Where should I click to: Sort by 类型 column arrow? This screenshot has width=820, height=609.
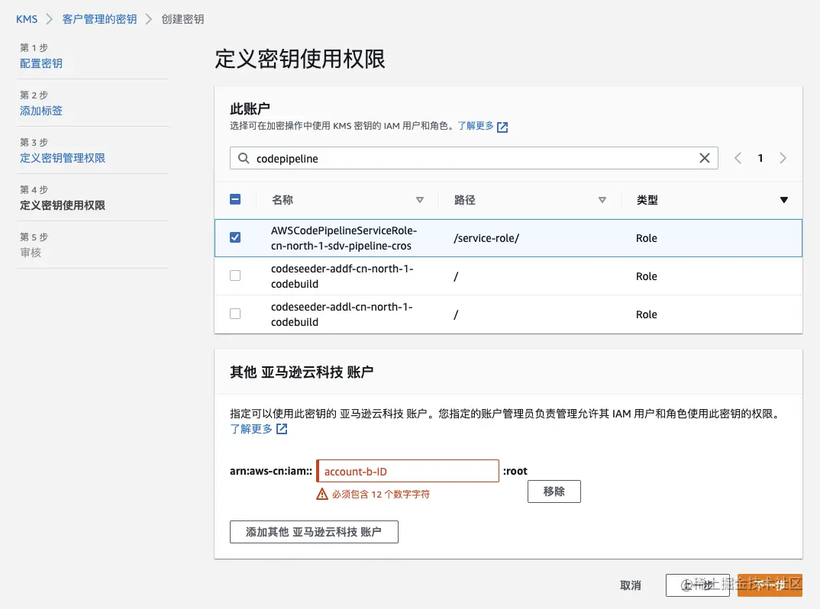783,200
